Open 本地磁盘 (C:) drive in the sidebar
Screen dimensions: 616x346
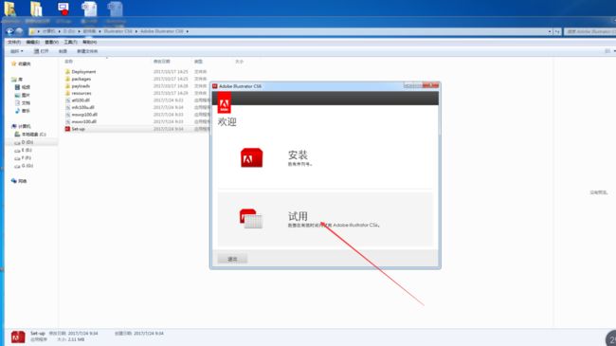(x=34, y=135)
